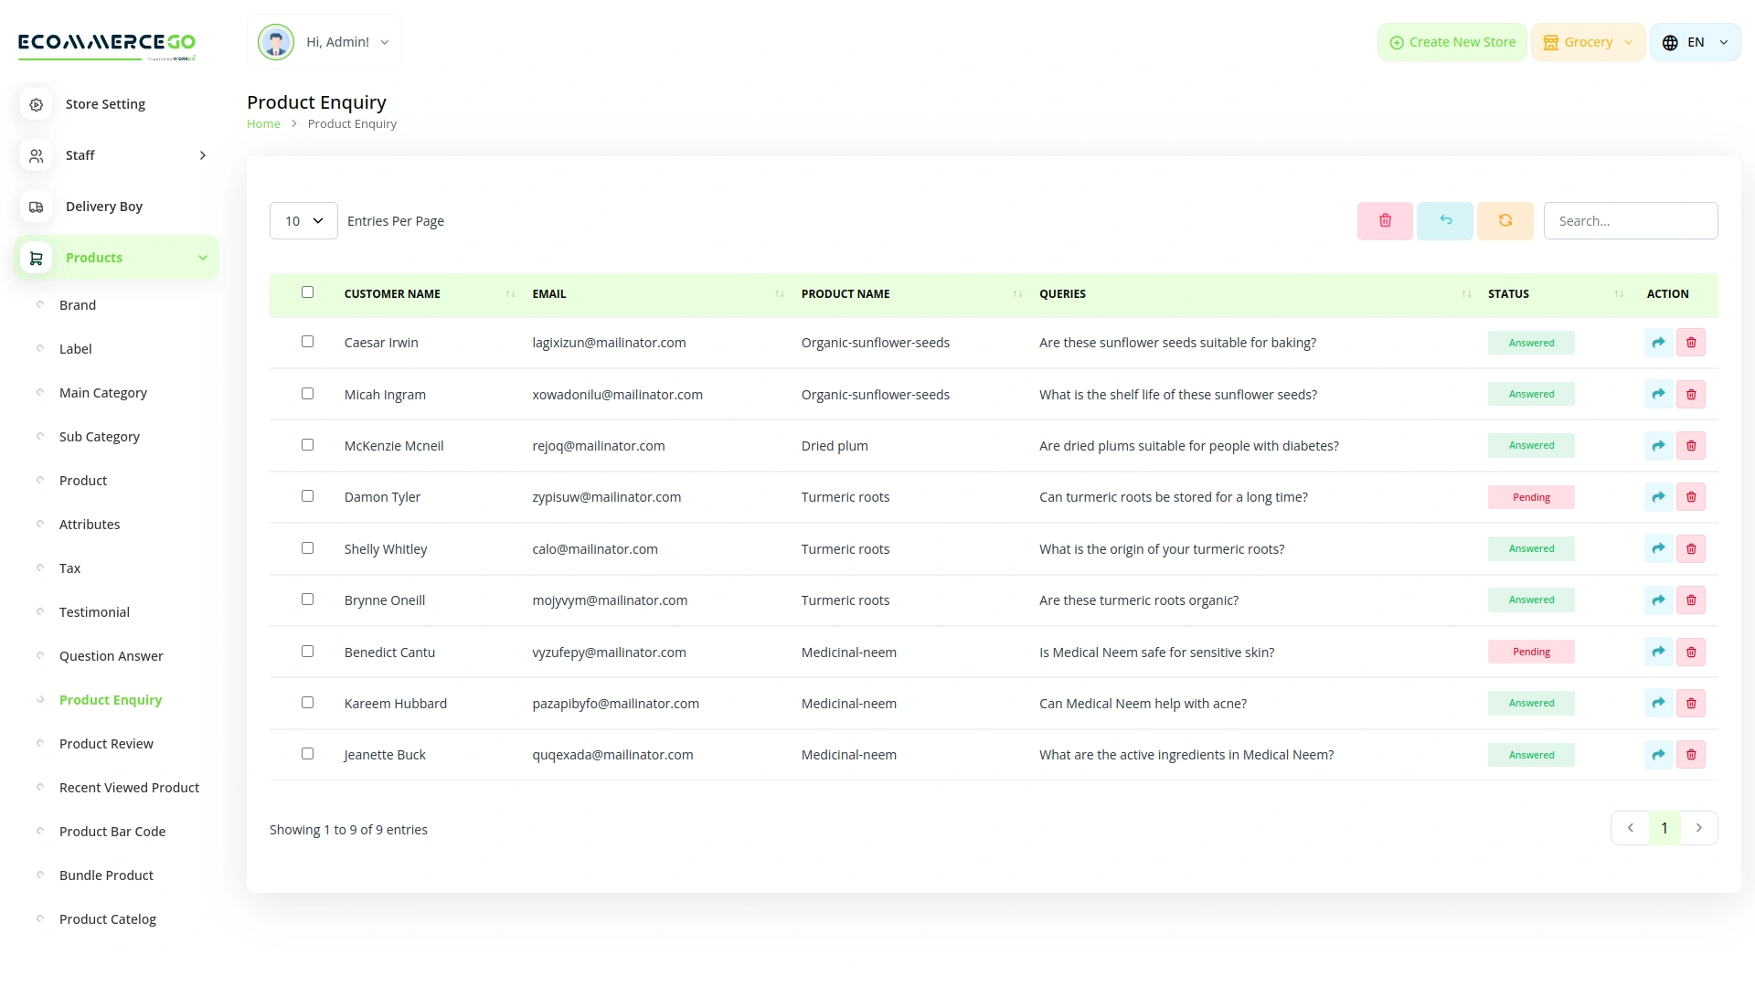Check the checkbox beside Micah Ingram
This screenshot has height=987, width=1755.
click(x=307, y=393)
